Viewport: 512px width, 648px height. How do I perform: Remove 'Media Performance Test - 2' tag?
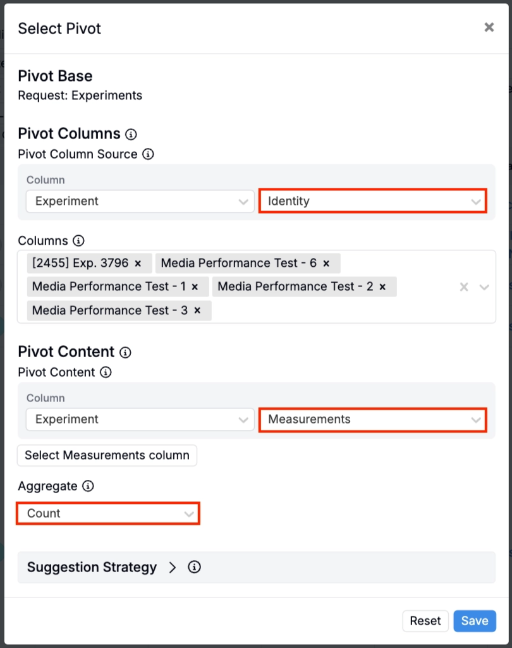382,286
